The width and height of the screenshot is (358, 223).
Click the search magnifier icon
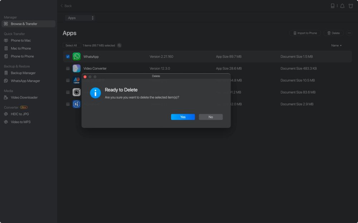[119, 45]
